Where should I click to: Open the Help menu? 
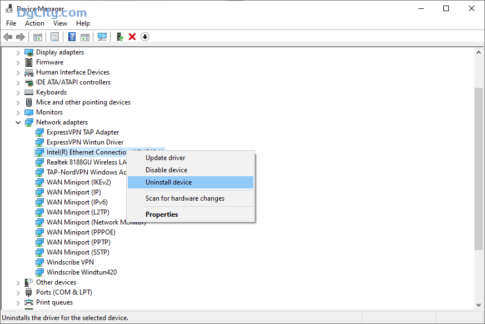point(83,23)
